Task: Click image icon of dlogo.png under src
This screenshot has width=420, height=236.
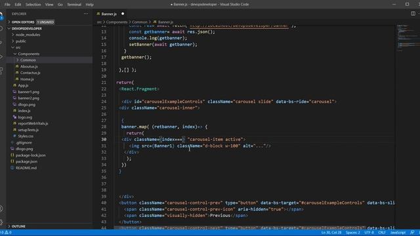Action: click(14, 104)
